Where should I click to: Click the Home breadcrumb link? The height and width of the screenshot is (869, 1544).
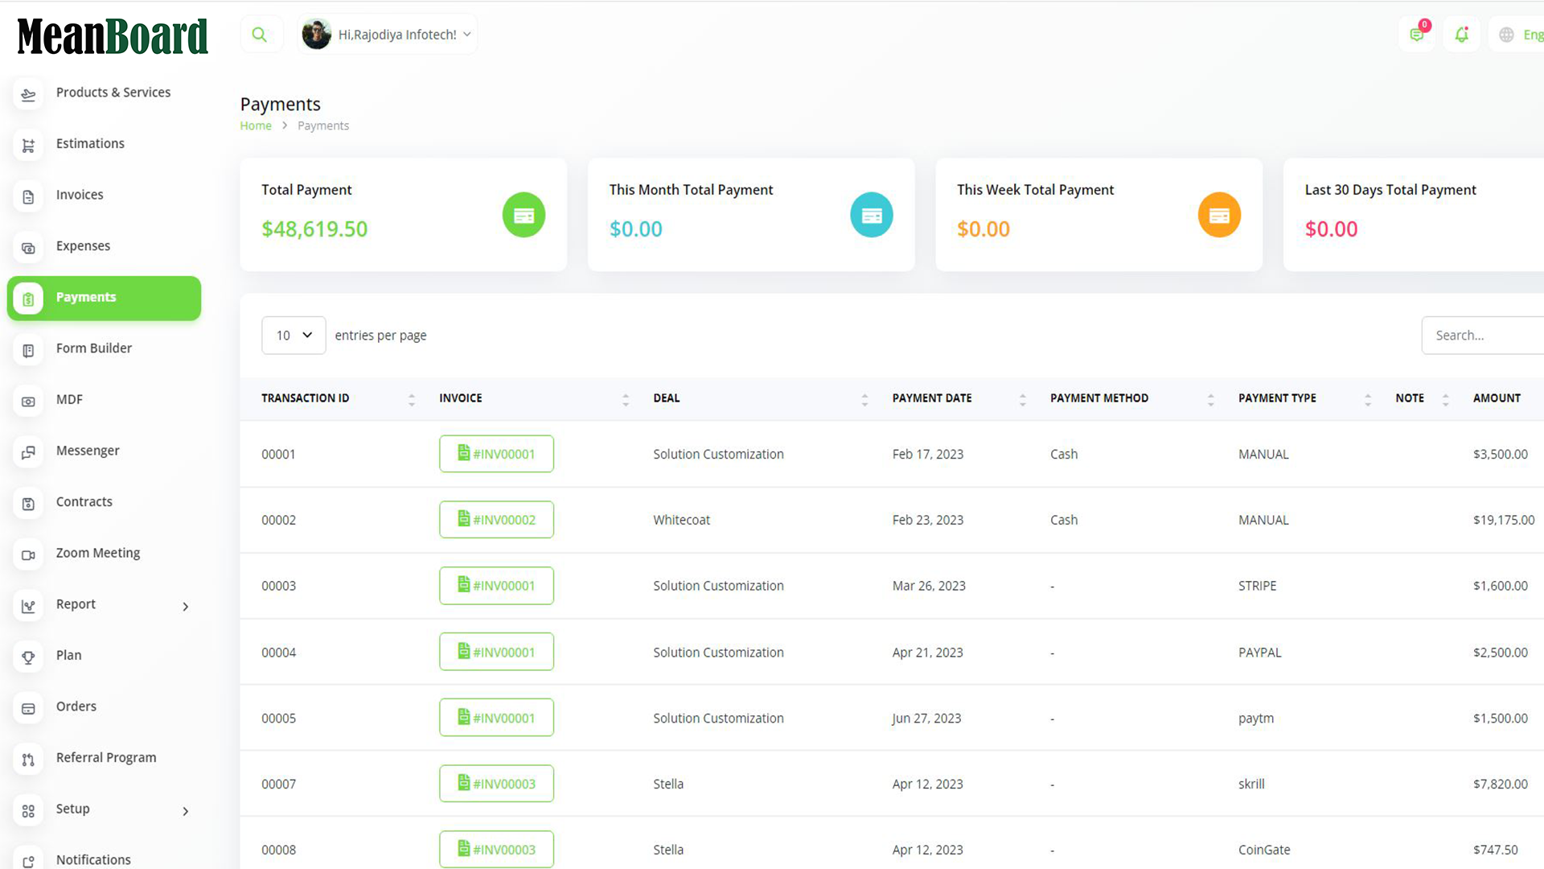tap(256, 126)
